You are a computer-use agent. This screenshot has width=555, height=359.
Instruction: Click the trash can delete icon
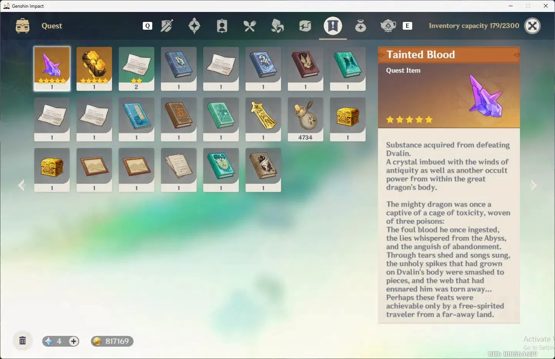point(23,341)
